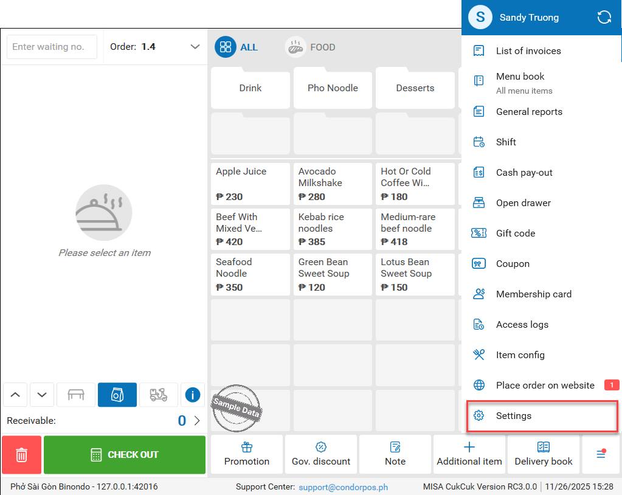Viewport: 622px width, 495px height.
Task: Click the blue order info icon
Action: click(x=193, y=395)
